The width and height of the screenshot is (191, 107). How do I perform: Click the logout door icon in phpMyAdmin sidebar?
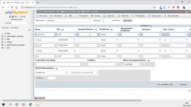[x=13, y=17]
